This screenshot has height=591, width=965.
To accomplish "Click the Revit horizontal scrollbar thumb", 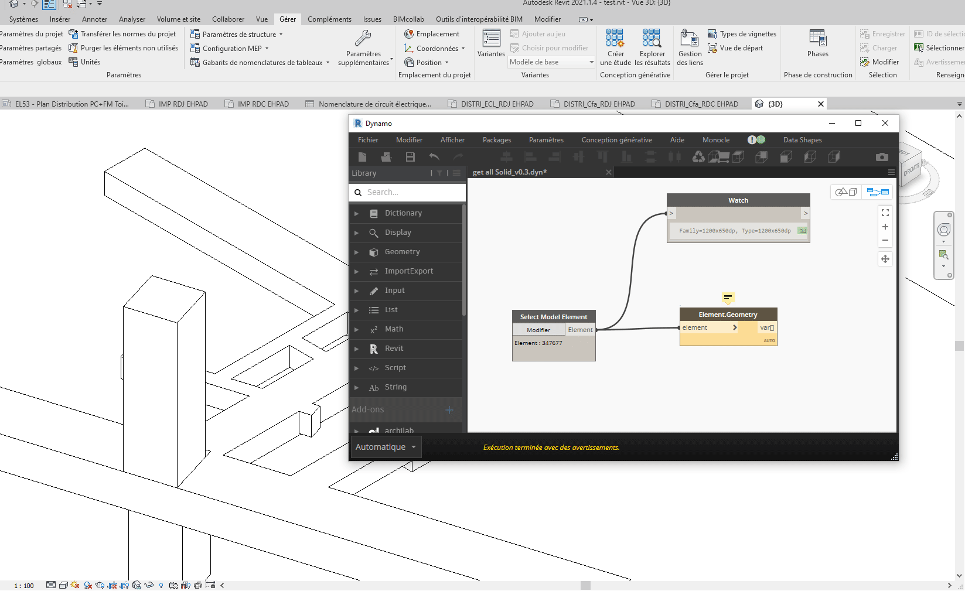I will [x=585, y=585].
